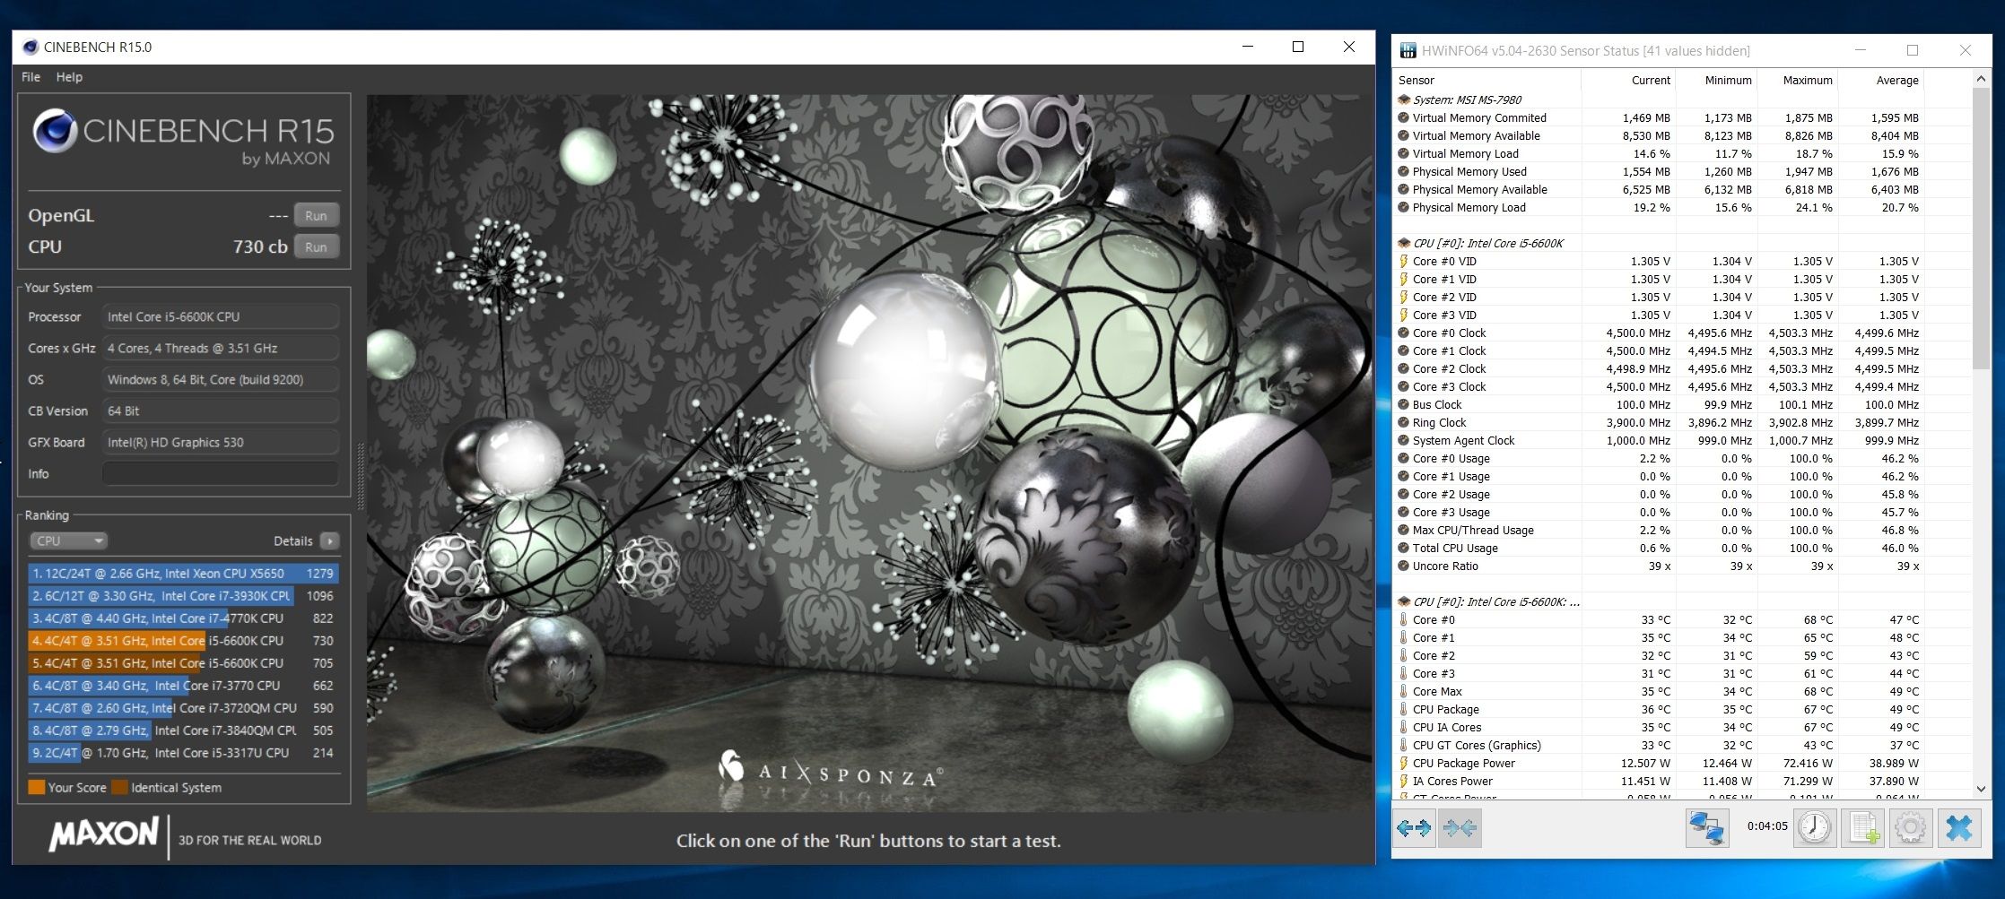Click the lightning icon beside Core #3 VID

1404,315
